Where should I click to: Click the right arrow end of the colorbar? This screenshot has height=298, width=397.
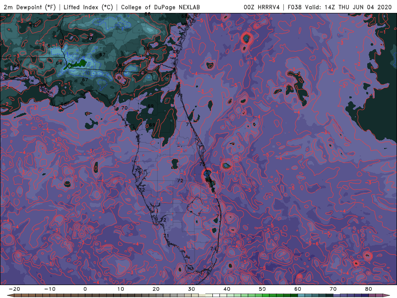coord(386,296)
